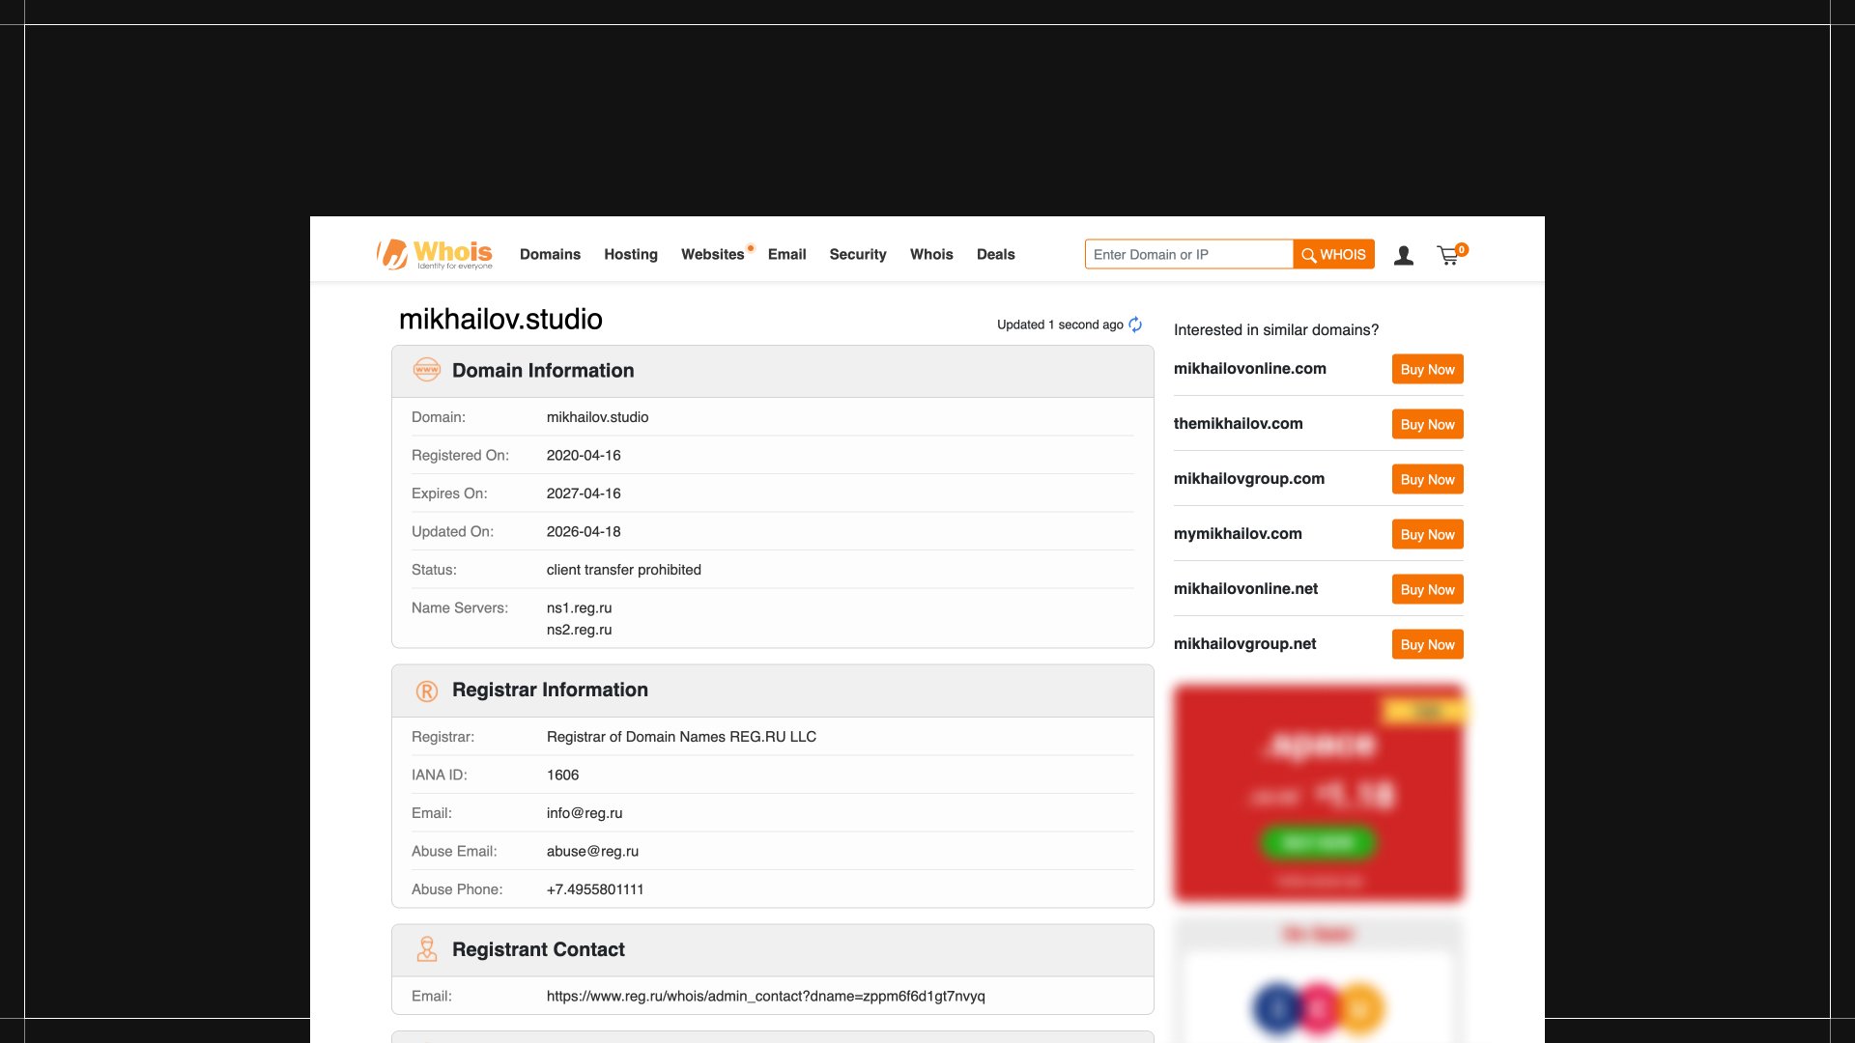Click the Registrant Contact person icon

(x=426, y=949)
